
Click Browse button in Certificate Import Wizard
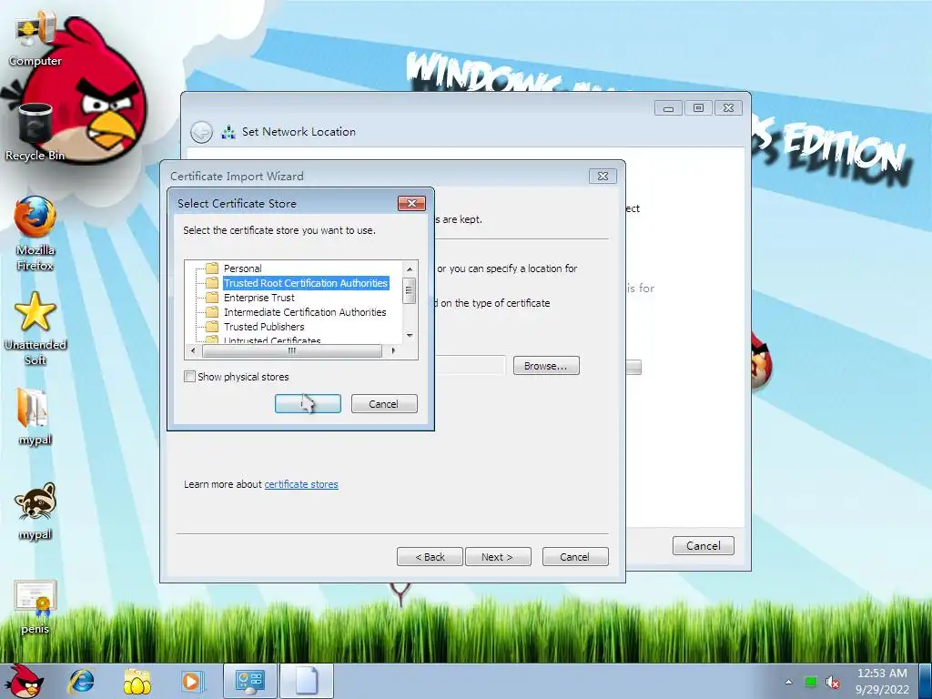coord(546,366)
